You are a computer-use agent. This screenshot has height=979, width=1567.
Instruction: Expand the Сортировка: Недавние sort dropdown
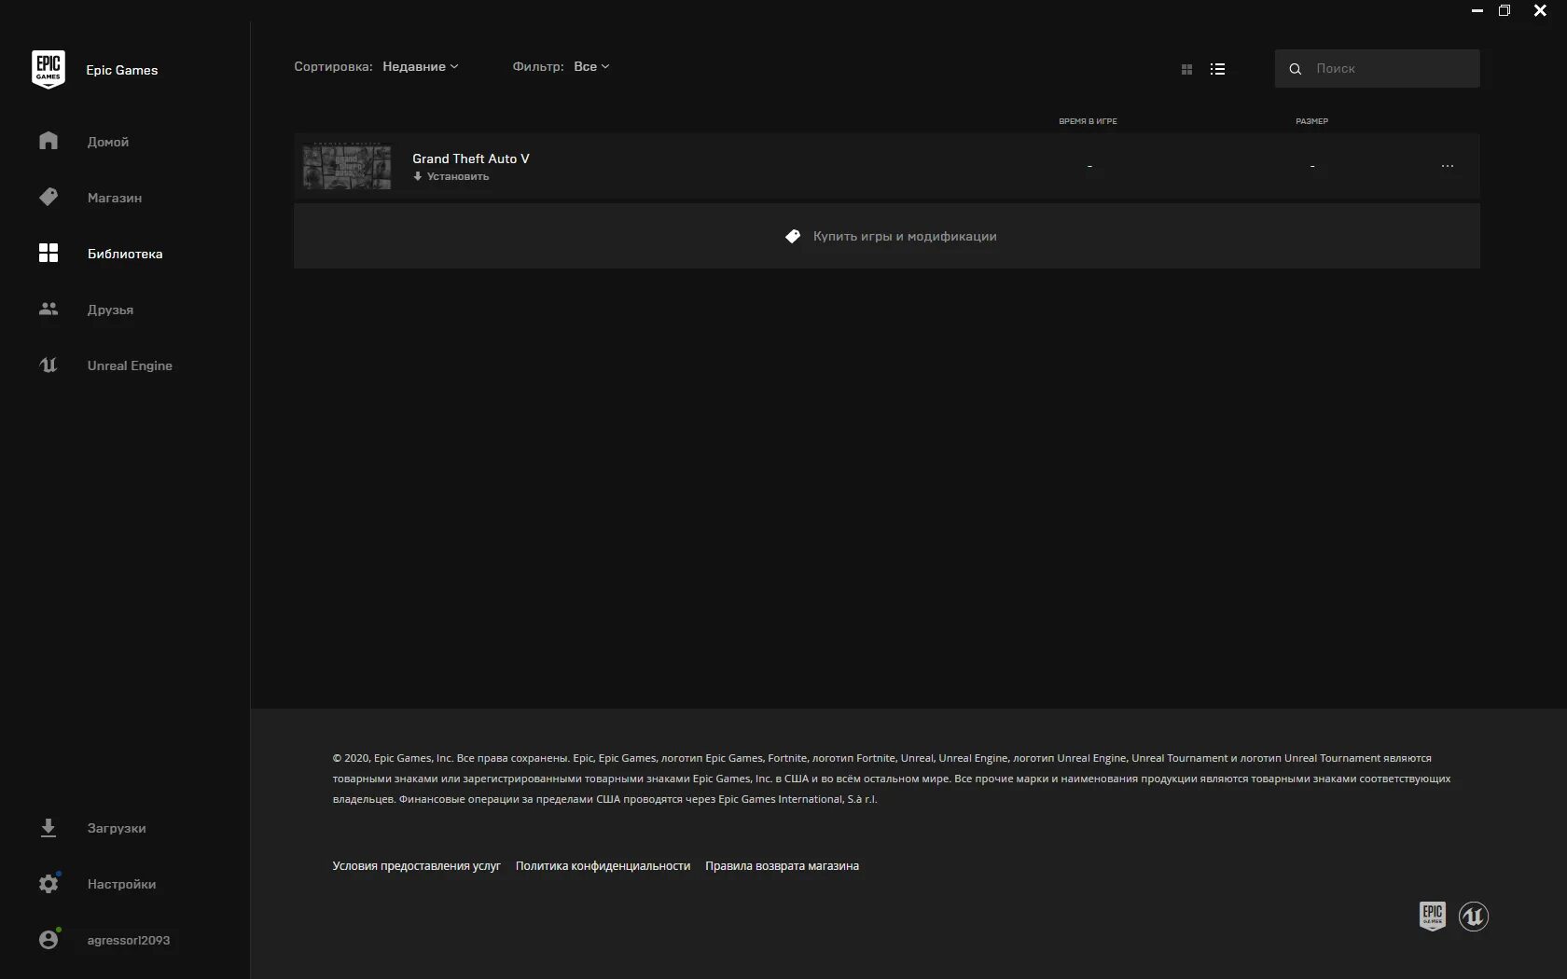(x=421, y=66)
